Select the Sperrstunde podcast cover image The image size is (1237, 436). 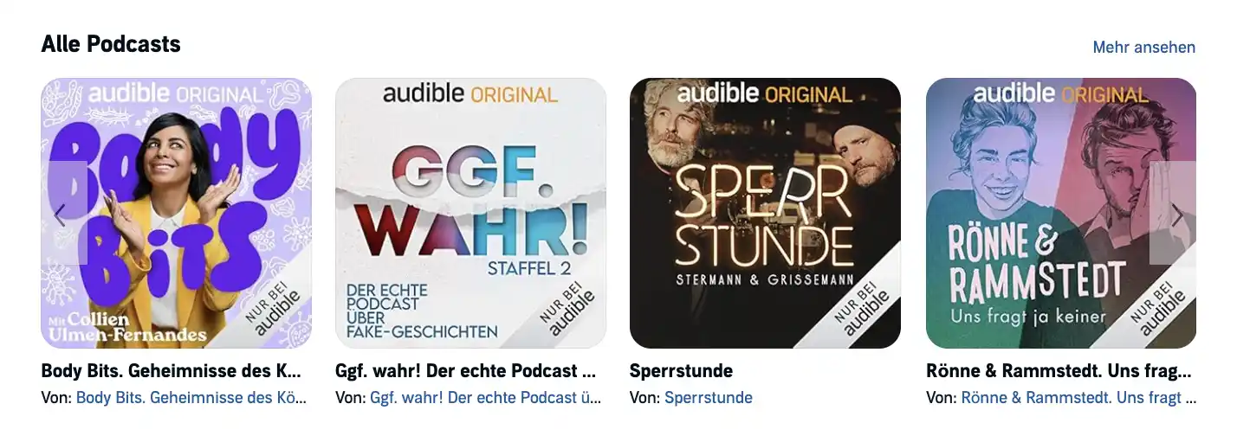[765, 213]
